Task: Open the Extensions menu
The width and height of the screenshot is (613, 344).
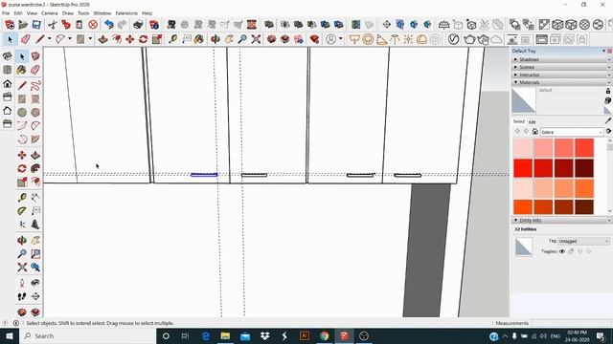Action: click(126, 13)
